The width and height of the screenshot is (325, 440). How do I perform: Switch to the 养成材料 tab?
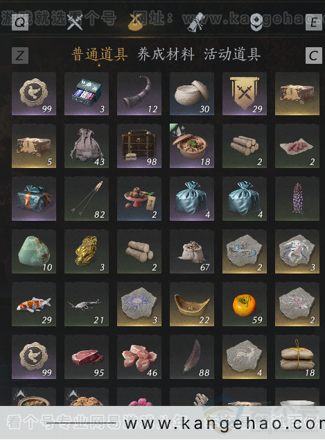[x=166, y=54]
